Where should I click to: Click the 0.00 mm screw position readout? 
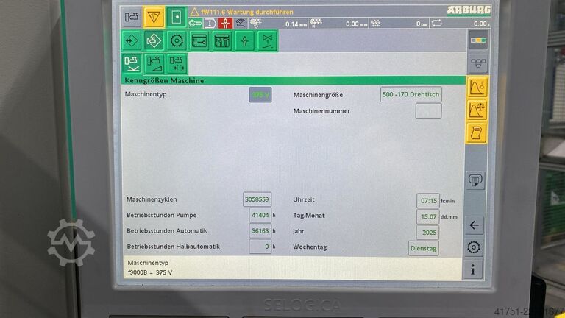click(x=356, y=24)
